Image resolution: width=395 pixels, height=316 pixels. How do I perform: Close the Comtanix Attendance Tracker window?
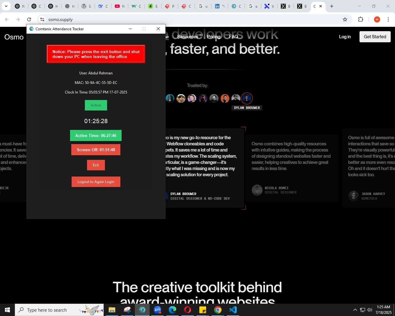coord(158,29)
